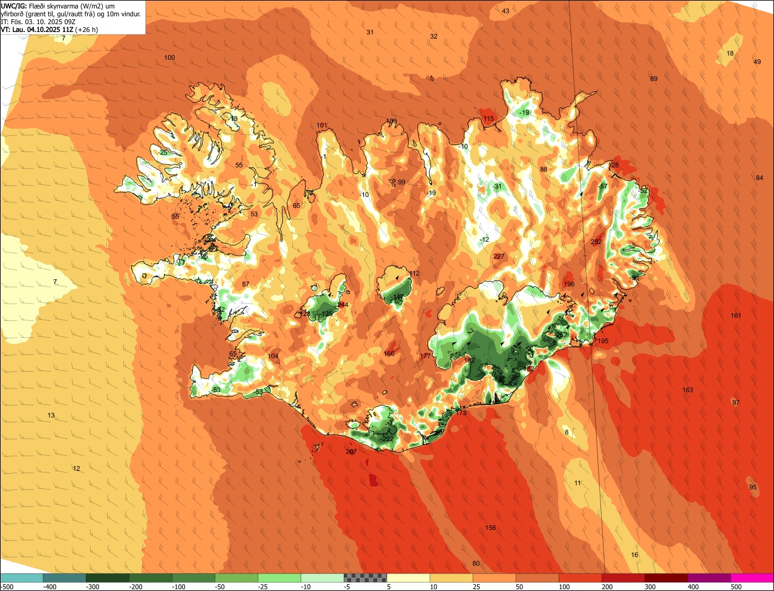Pick the yellow-orange 10 to 25 legend swatch
Image resolution: width=774 pixels, height=591 pixels.
click(x=451, y=578)
